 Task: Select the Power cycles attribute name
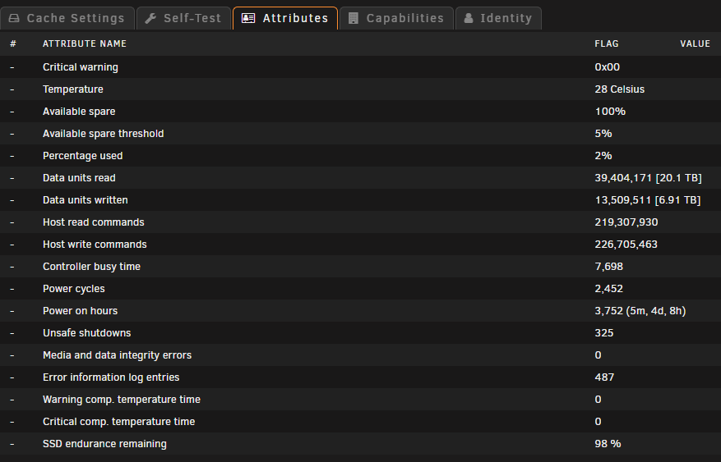(73, 289)
